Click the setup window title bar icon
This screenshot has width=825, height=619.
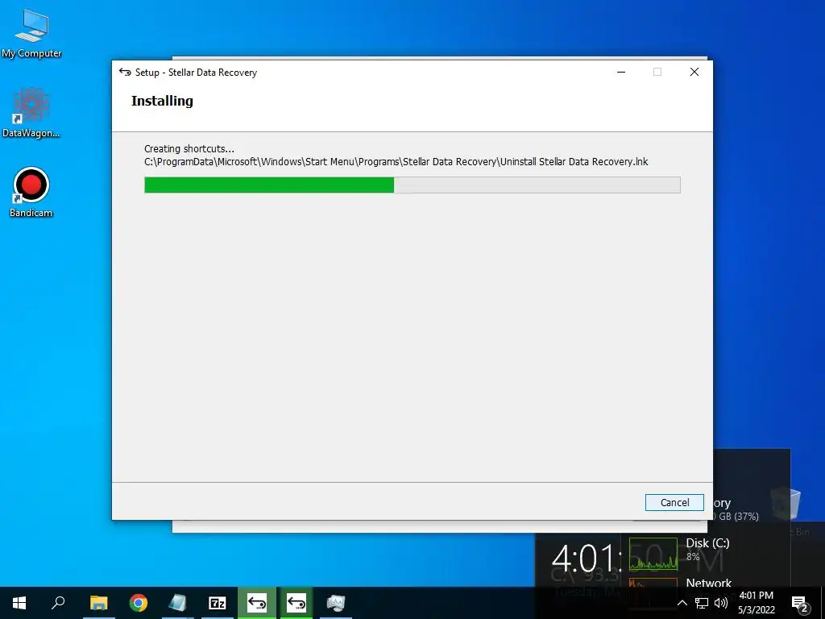(125, 72)
